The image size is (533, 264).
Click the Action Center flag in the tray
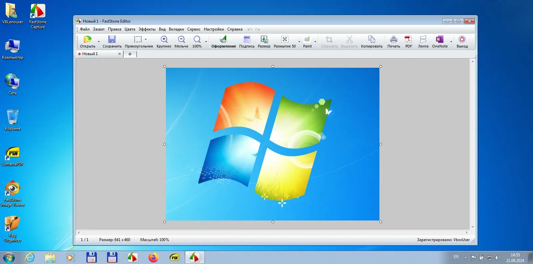click(x=473, y=257)
